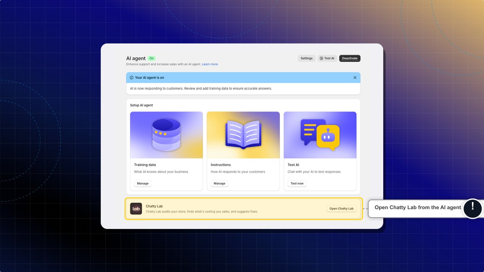This screenshot has height=272, width=484.
Task: Dismiss the 'Your AI agent is on' banner
Action: (x=355, y=78)
